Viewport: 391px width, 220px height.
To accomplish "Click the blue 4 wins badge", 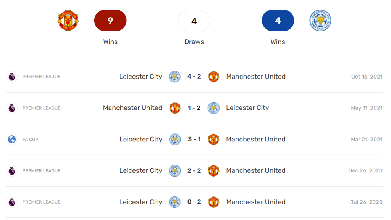I will tap(278, 21).
